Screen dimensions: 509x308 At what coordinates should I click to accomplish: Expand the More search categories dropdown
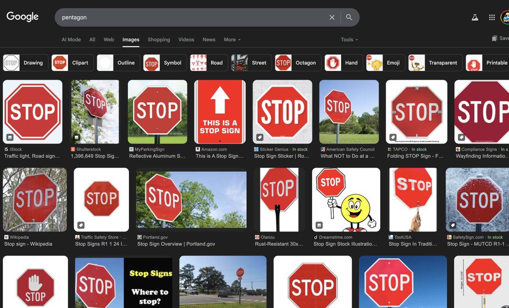232,39
